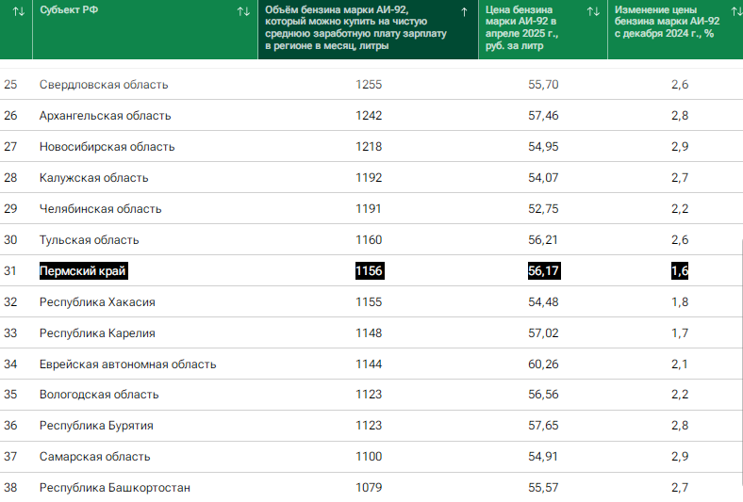Select Новосибирская область in the list

tap(107, 147)
